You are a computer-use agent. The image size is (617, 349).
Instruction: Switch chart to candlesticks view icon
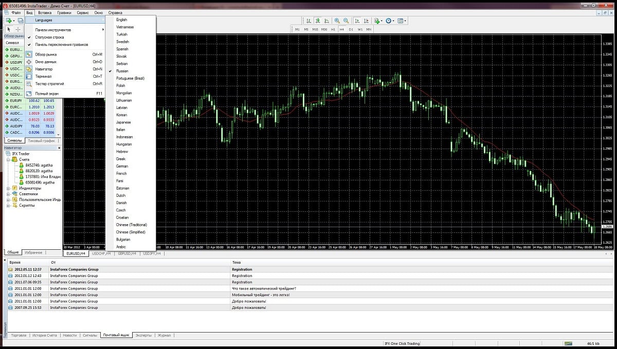pyautogui.click(x=317, y=21)
